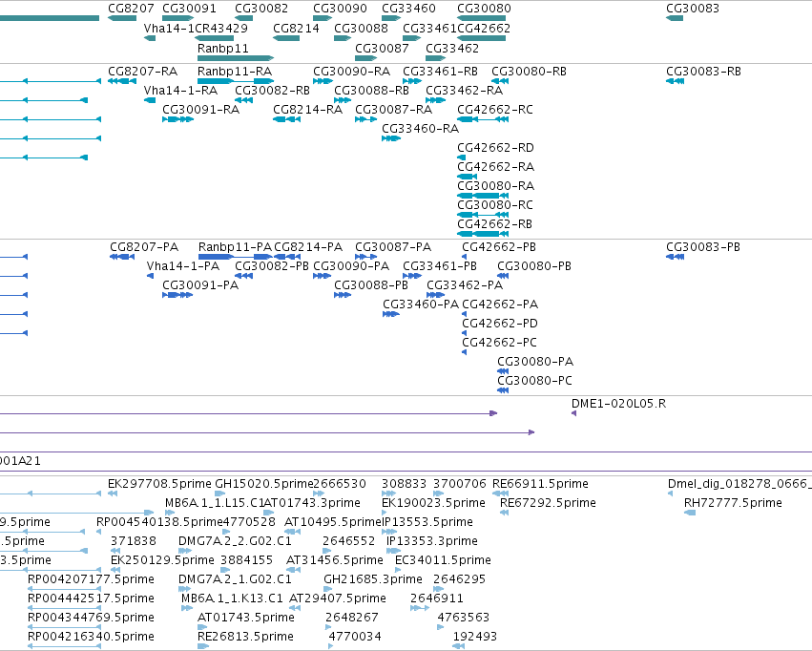
Task: Select the CG30083-PB protein label
Action: pos(702,246)
